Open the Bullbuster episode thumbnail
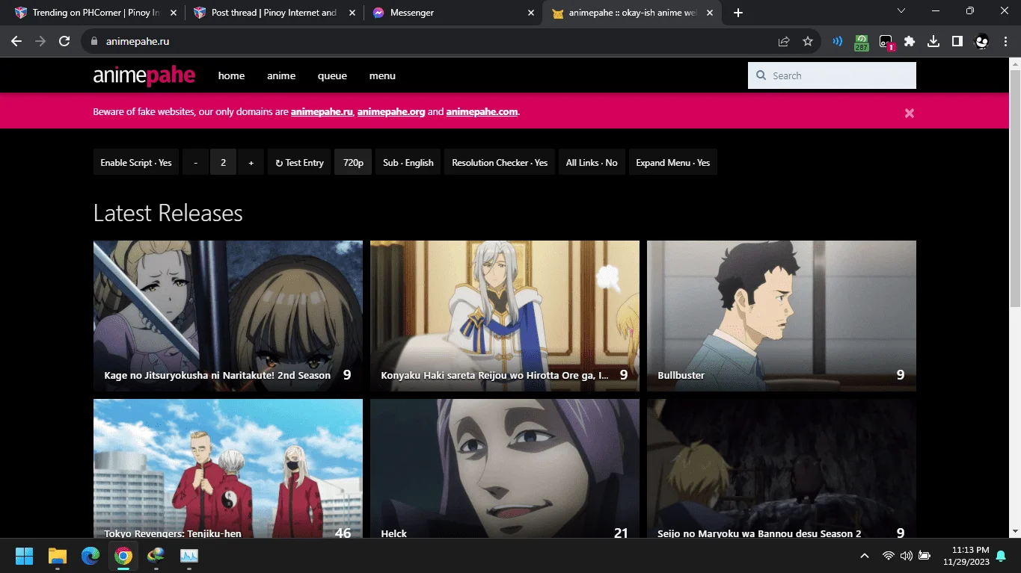Image resolution: width=1021 pixels, height=573 pixels. click(x=782, y=315)
